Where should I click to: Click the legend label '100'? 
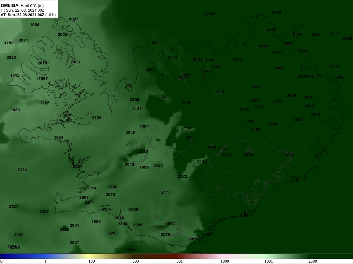point(92,261)
